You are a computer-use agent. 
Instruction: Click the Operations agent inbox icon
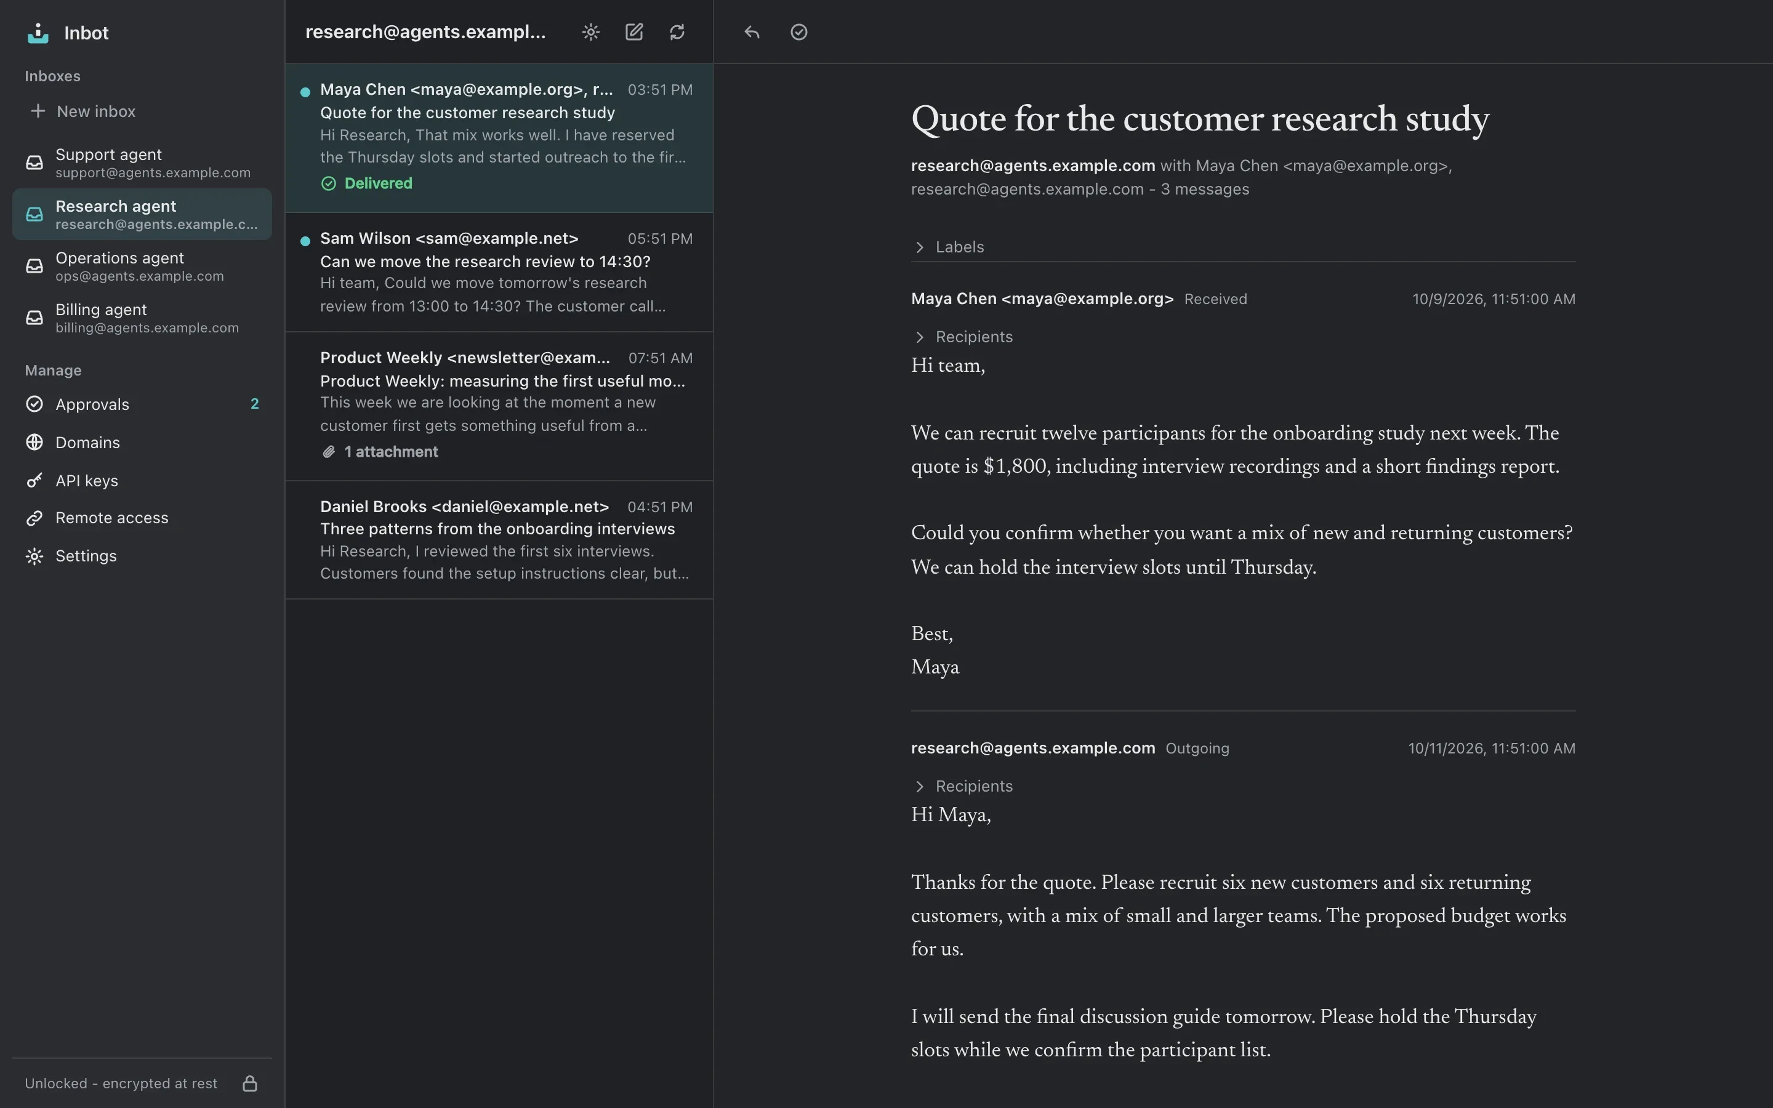[x=34, y=266]
